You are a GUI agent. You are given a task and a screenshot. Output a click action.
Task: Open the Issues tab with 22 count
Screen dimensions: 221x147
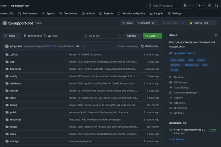coord(7,14)
